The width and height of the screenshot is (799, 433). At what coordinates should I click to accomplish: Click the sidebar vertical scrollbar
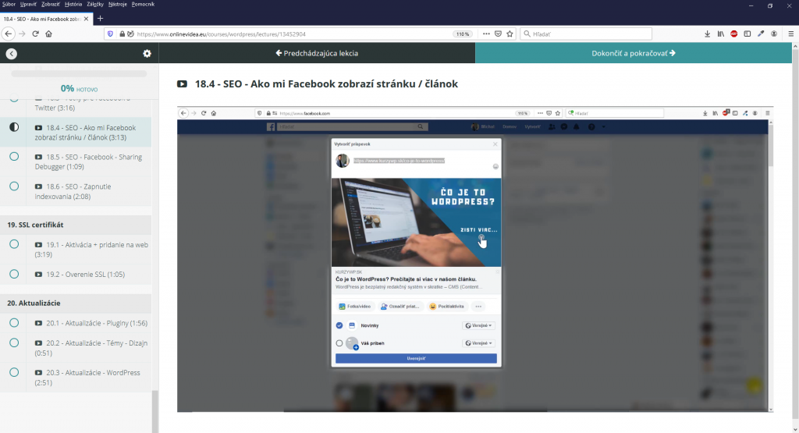pos(155,410)
